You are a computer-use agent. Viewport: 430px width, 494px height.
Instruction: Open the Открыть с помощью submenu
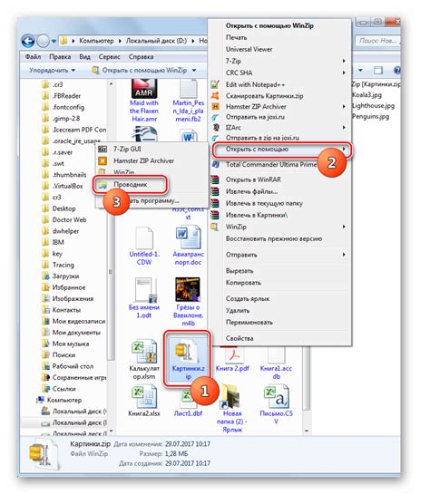pyautogui.click(x=282, y=149)
